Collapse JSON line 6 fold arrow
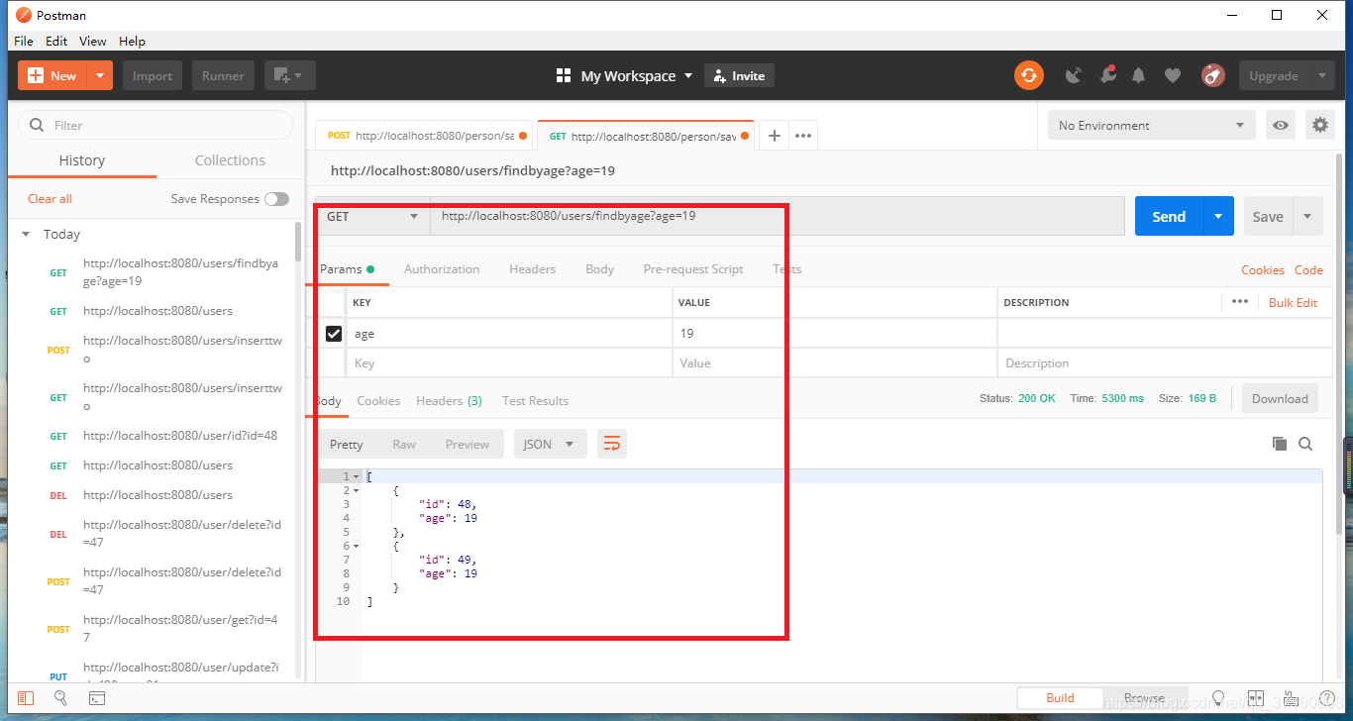 tap(356, 547)
